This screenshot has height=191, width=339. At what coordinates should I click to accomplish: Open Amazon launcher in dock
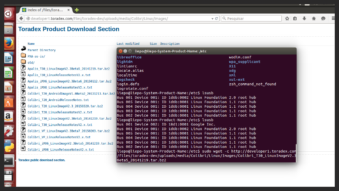tap(8, 116)
